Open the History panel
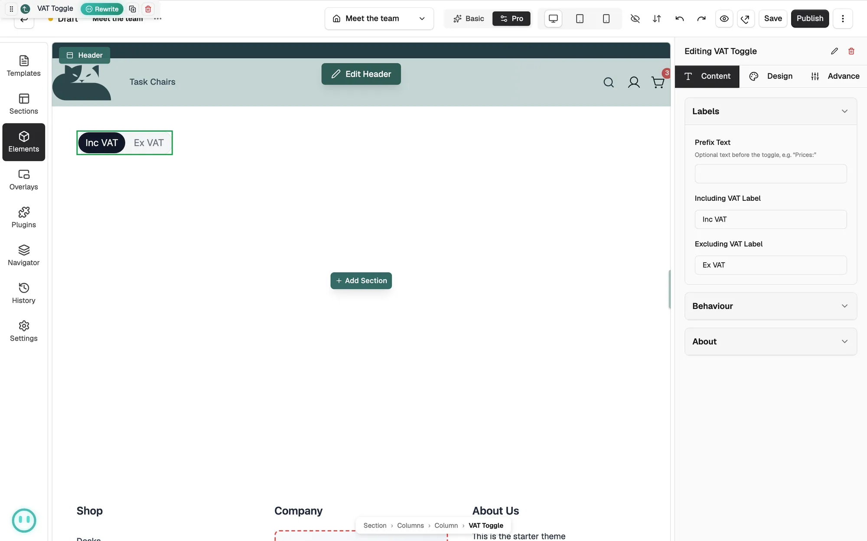The image size is (867, 541). click(x=24, y=293)
